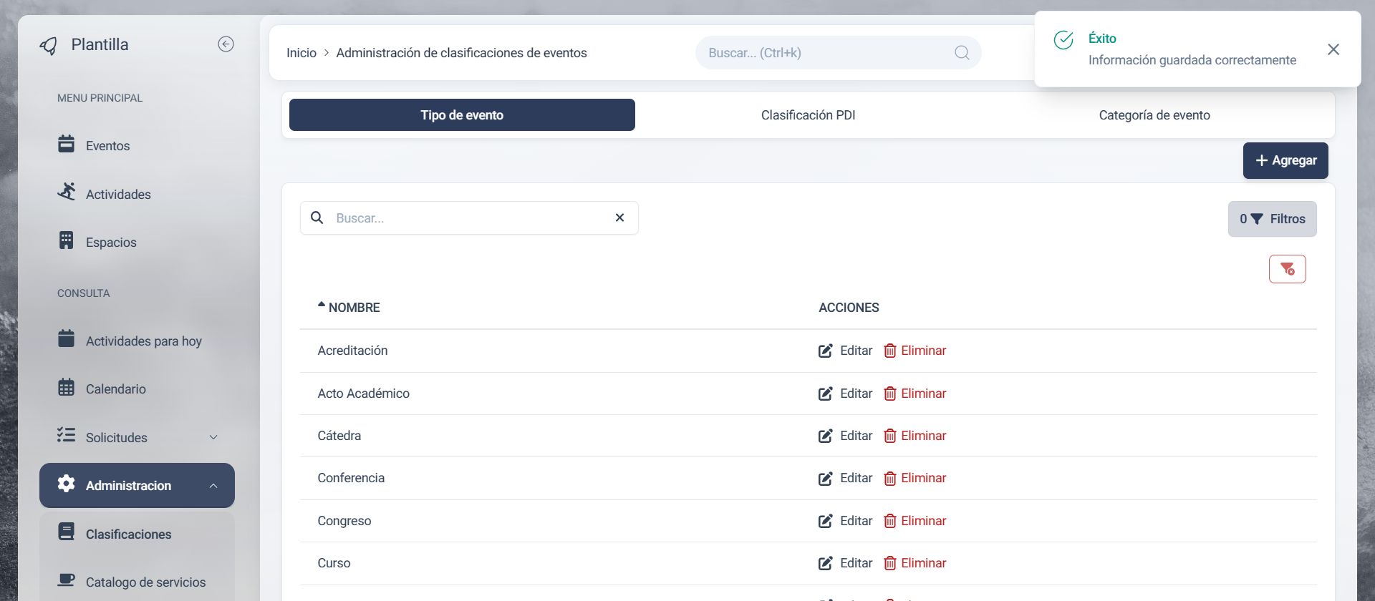
Task: Edit the Conferencia row
Action: tap(846, 478)
